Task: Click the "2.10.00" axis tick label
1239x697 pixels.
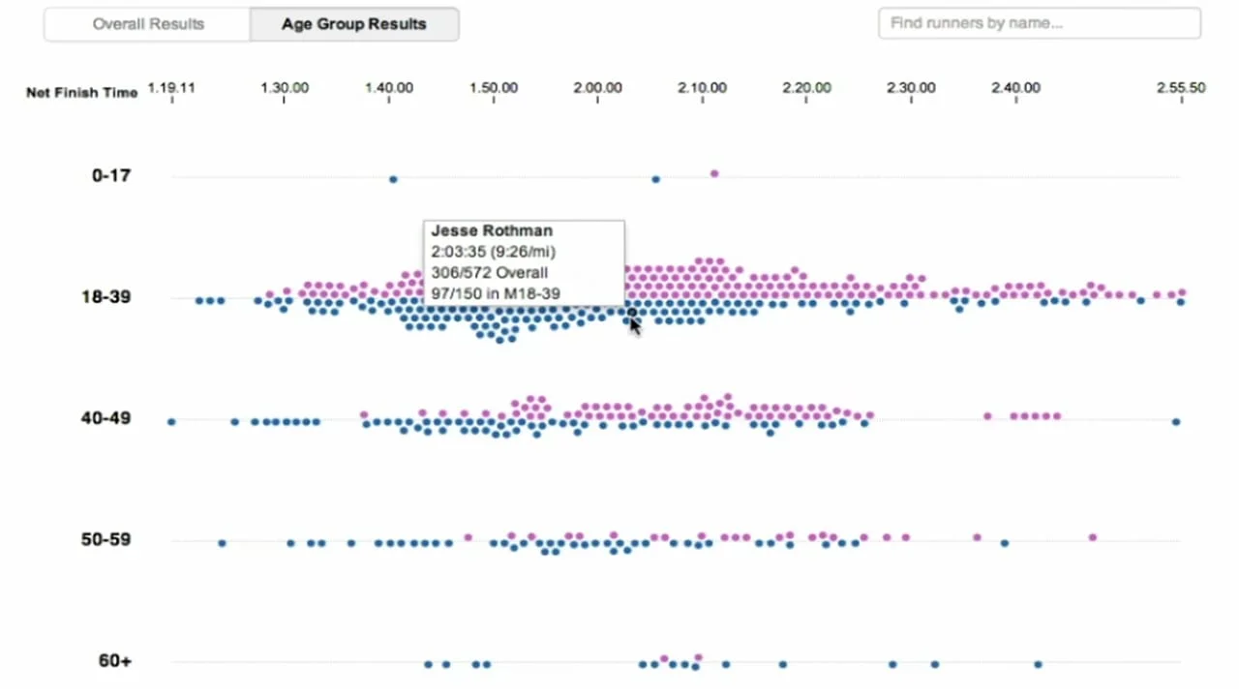Action: (703, 87)
